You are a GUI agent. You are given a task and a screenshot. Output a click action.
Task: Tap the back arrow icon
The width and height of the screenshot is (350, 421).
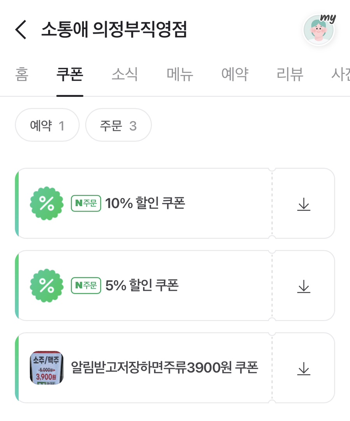coord(21,30)
